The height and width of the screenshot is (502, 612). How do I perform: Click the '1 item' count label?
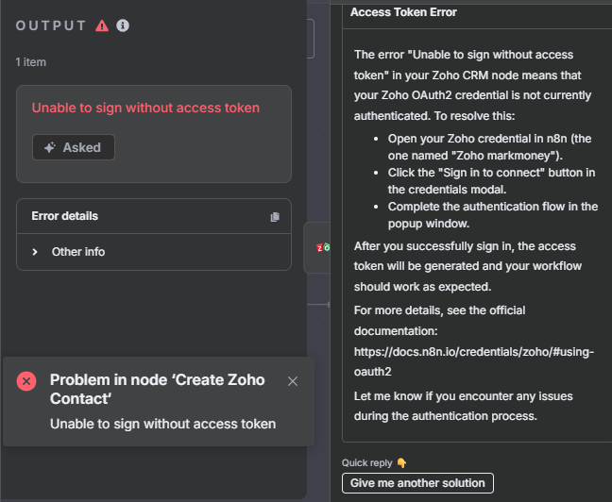pyautogui.click(x=31, y=62)
